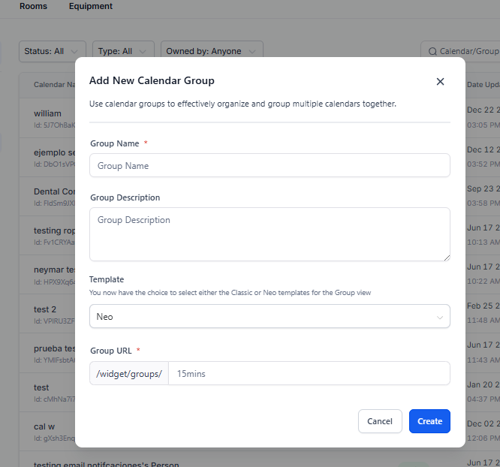Click the magnifier icon in search box
Image resolution: width=500 pixels, height=467 pixels.
[432, 52]
